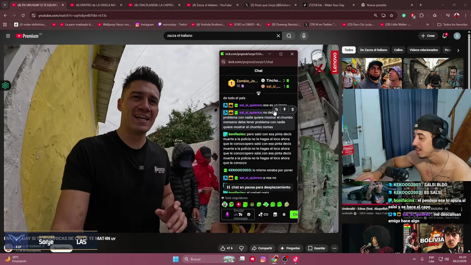Open Chrome media controls icon
Image resolution: width=471 pixels, height=265 pixels.
point(448,15)
